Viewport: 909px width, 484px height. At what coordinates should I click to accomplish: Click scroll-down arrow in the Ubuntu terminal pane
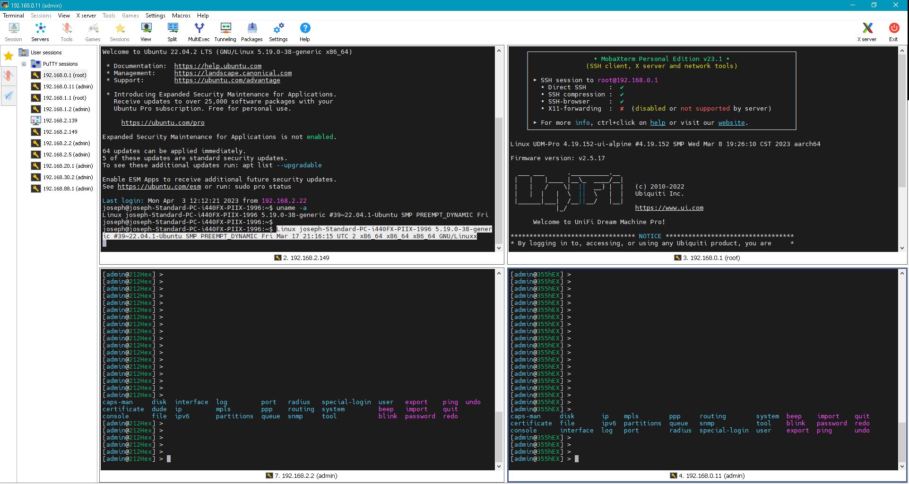[x=499, y=248]
